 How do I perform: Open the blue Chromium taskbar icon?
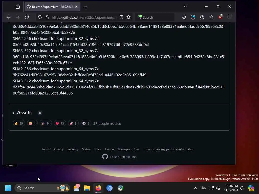coord(109,188)
